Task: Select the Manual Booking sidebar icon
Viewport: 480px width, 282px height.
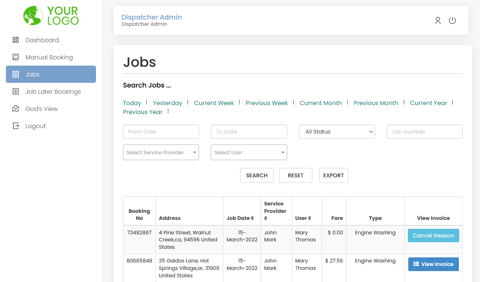Action: click(15, 57)
